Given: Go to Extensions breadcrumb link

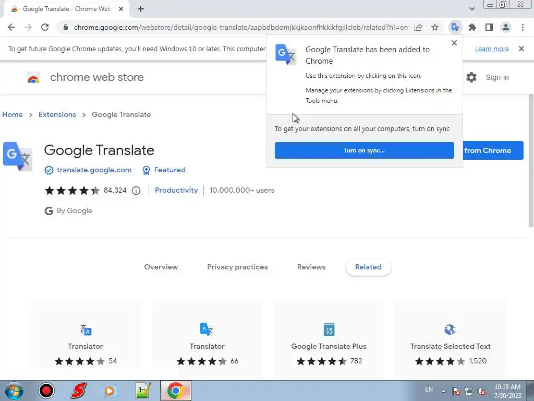Looking at the screenshot, I should (x=57, y=114).
